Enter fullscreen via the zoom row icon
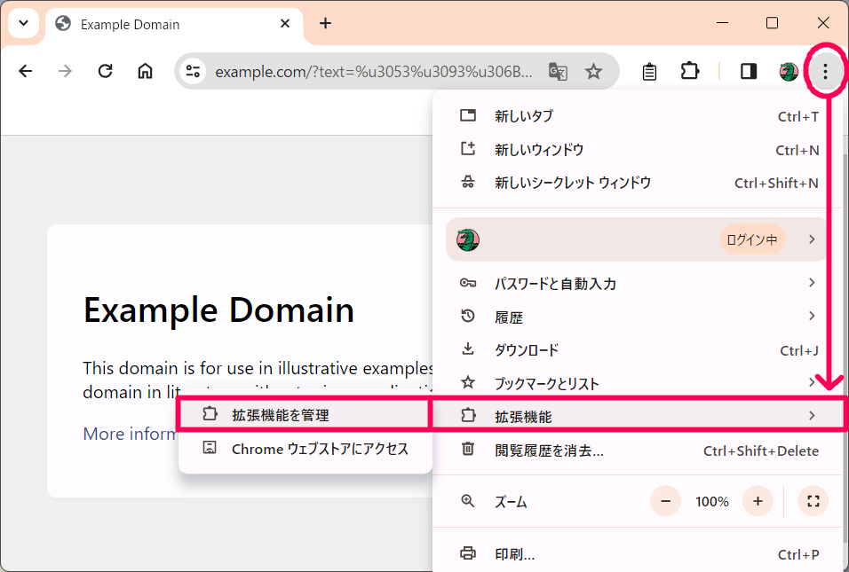 [813, 501]
